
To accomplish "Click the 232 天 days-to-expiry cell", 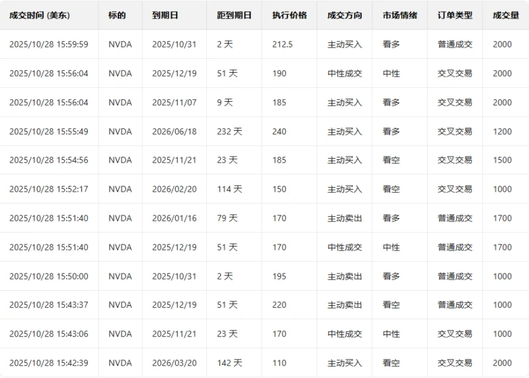I will 229,132.
